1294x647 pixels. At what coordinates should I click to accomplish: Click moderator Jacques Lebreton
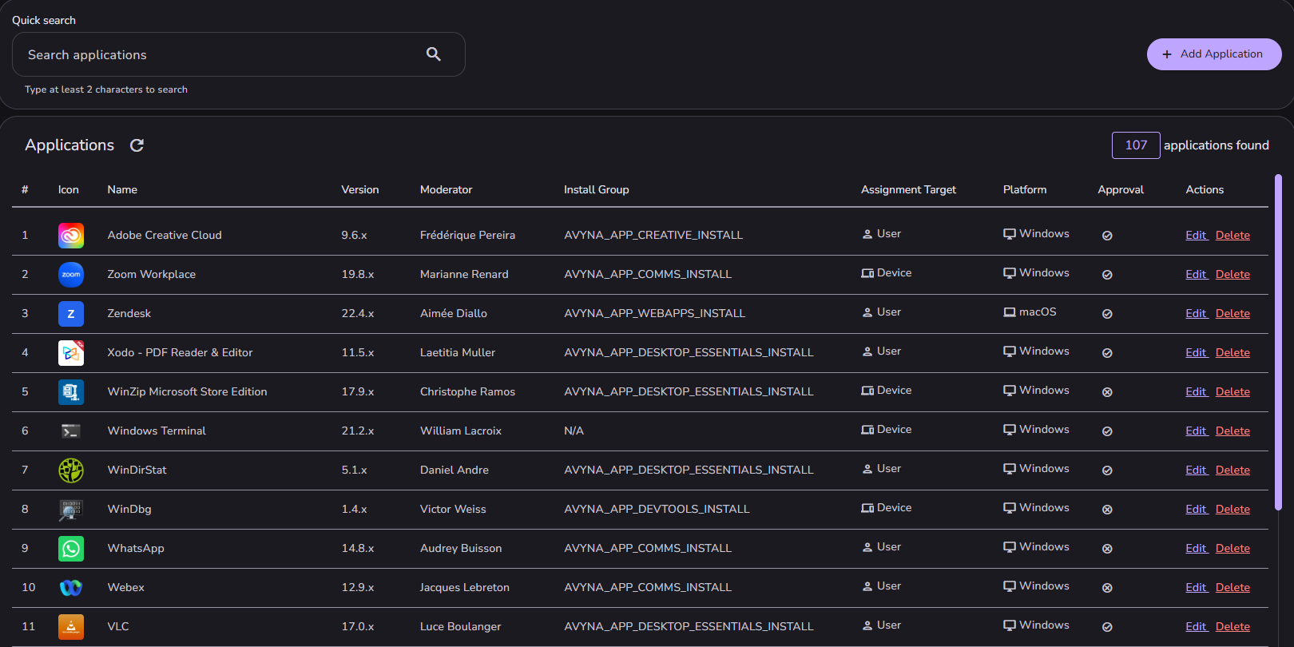coord(465,588)
